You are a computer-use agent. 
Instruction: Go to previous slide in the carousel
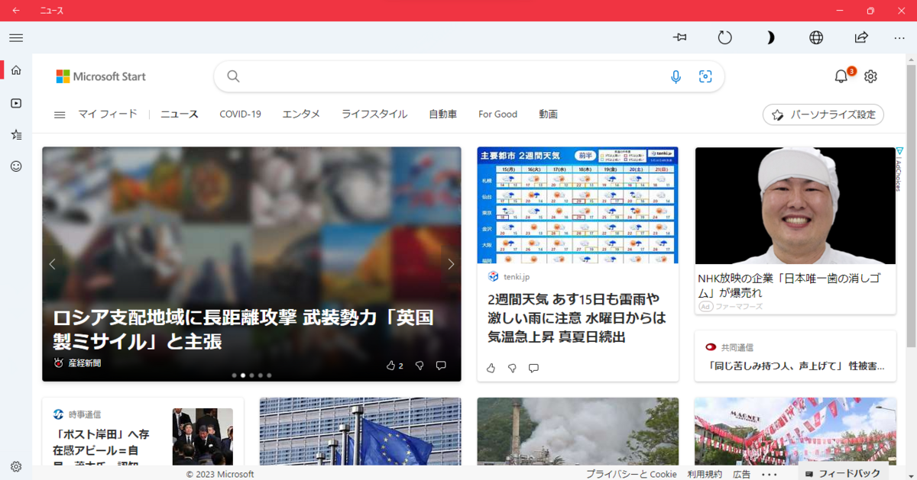pos(52,264)
